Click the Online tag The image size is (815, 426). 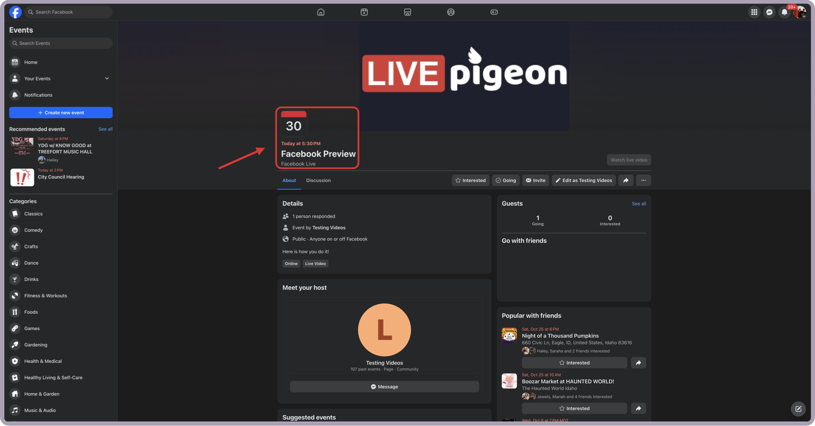(x=291, y=263)
